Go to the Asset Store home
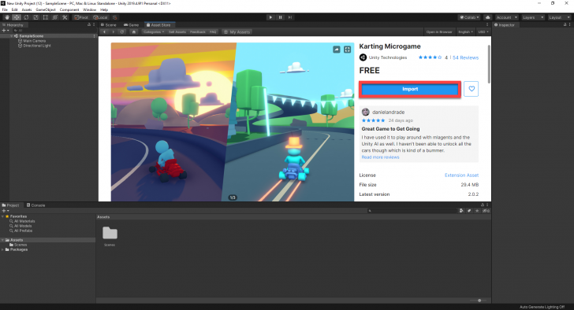Image resolution: width=574 pixels, height=310 pixels. pyautogui.click(x=133, y=31)
